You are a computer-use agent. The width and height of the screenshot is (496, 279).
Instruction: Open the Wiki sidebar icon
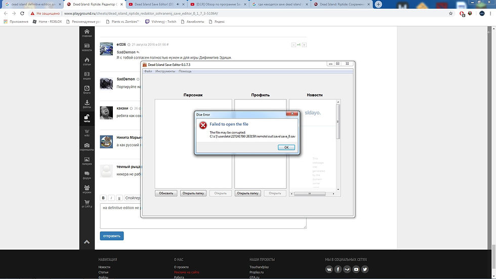[87, 133]
